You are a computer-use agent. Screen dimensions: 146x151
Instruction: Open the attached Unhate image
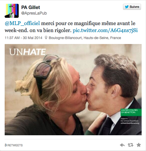pyautogui.click(x=73, y=89)
